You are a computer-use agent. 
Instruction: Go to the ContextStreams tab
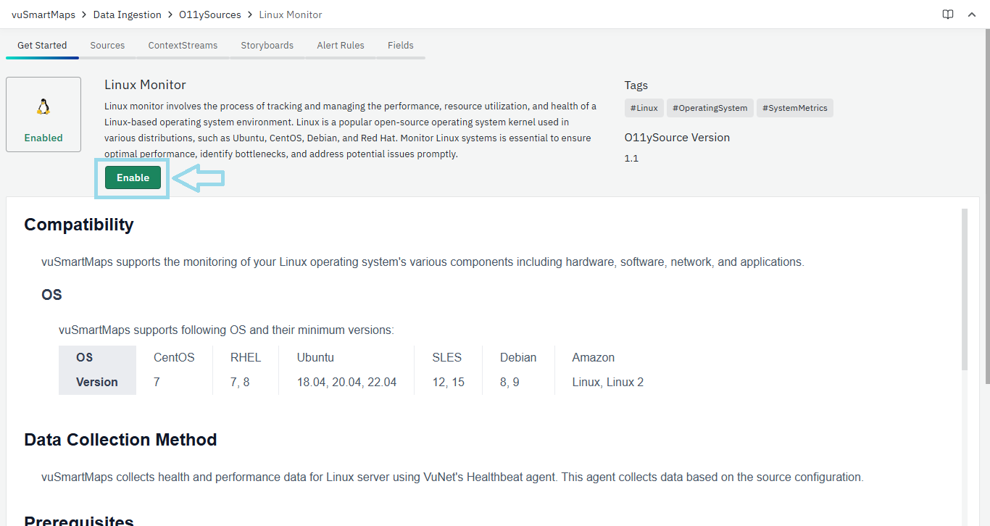[x=183, y=45]
